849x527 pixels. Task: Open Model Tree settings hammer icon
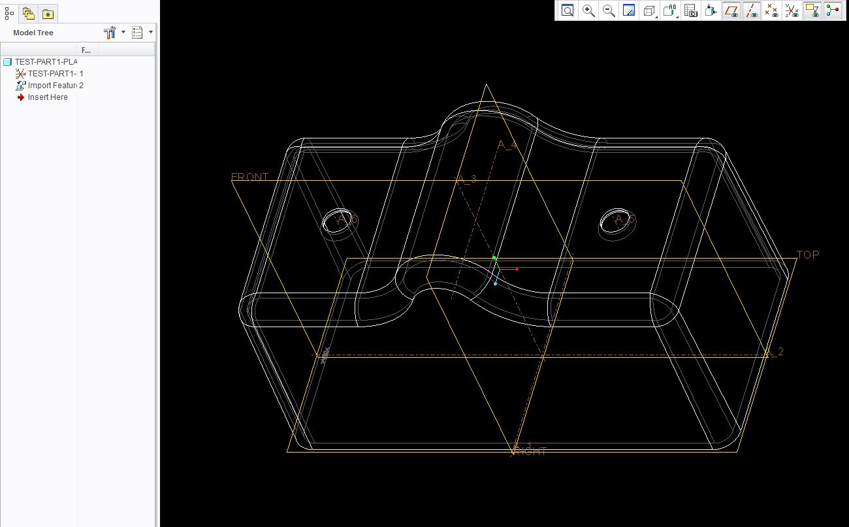pyautogui.click(x=110, y=32)
